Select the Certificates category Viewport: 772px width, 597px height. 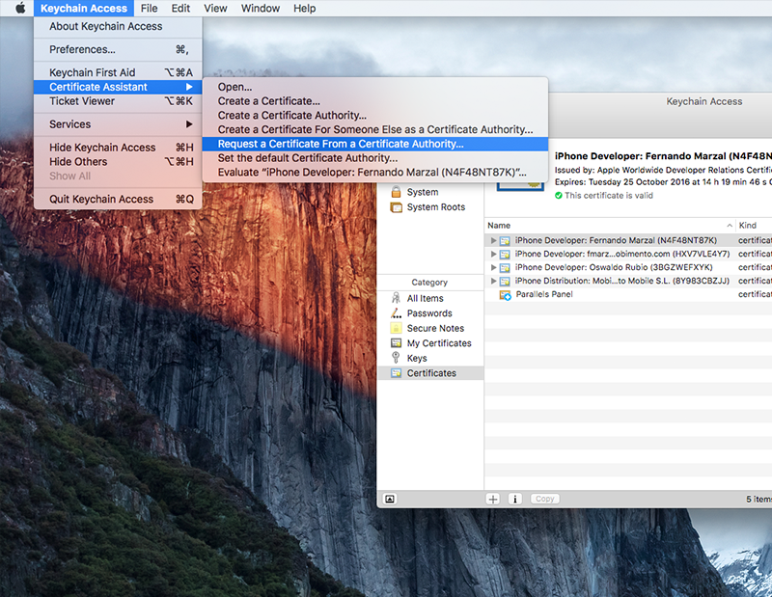click(430, 373)
